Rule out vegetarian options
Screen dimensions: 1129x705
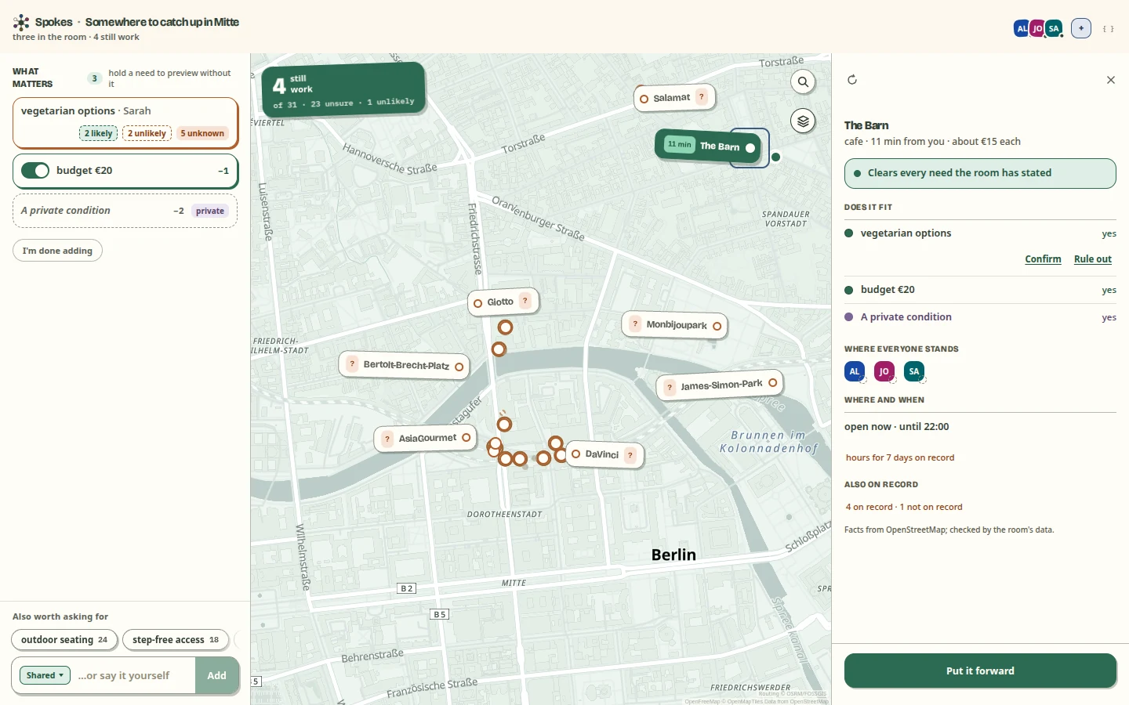click(x=1093, y=259)
